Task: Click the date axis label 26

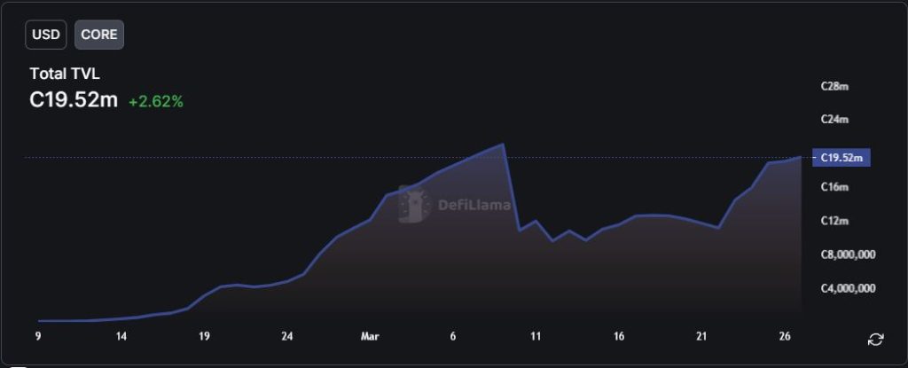Action: 784,337
